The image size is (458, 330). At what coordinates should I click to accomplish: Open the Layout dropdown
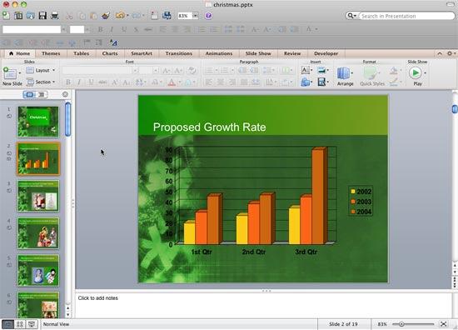click(41, 71)
